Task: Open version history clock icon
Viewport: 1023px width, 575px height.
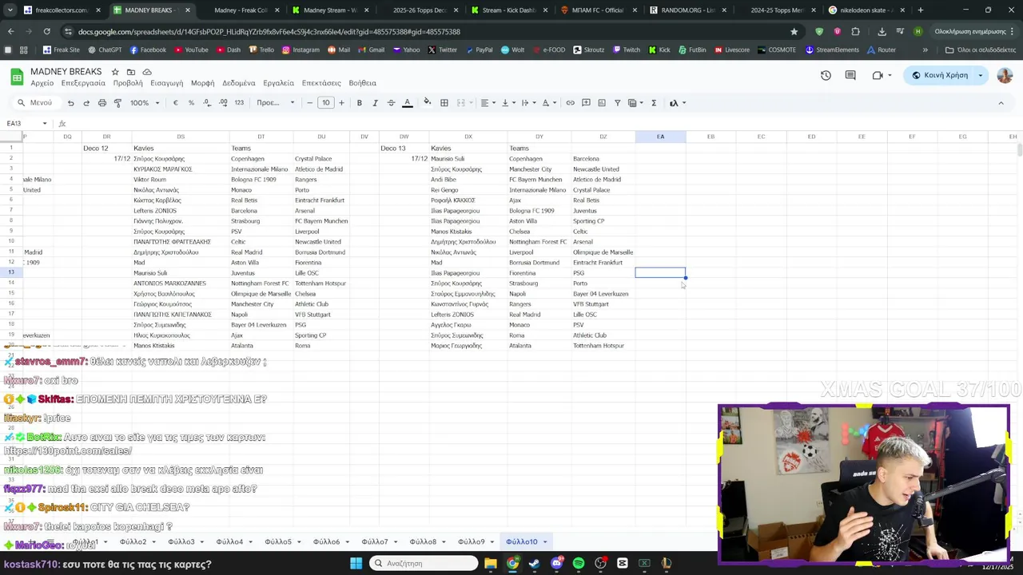Action: click(x=826, y=75)
